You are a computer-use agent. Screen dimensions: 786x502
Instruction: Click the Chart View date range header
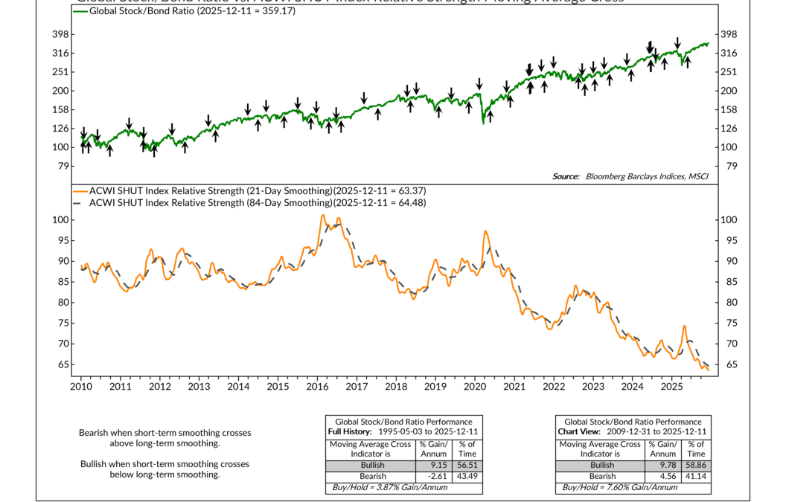click(x=633, y=431)
